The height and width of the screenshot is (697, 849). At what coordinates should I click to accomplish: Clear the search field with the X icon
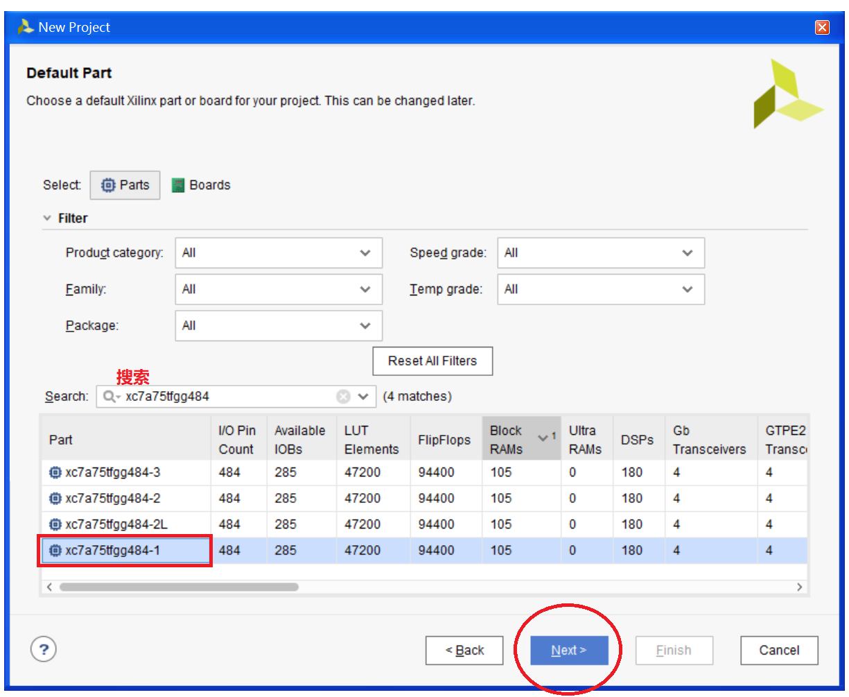coord(343,397)
